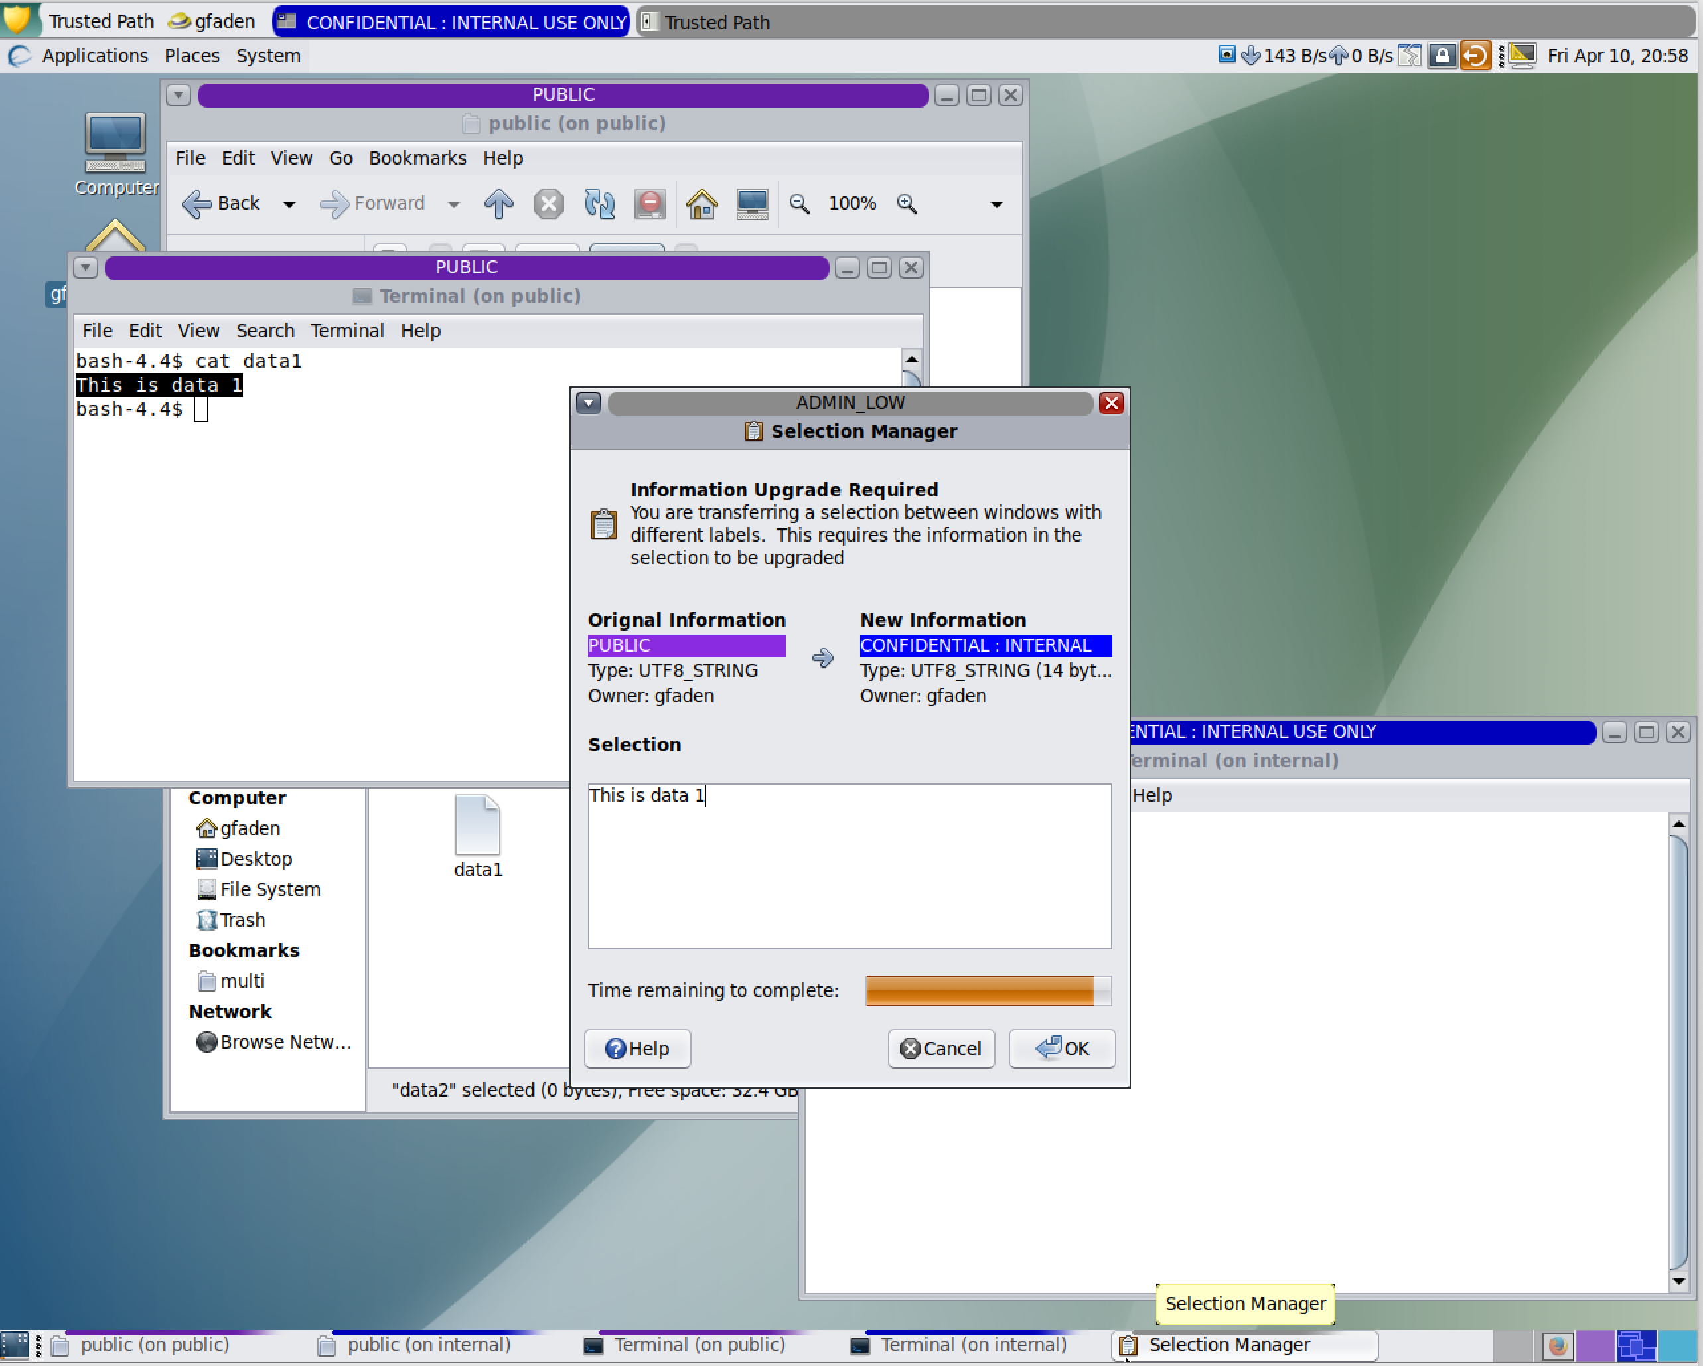Image resolution: width=1703 pixels, height=1366 pixels.
Task: Open Search menu in public terminal
Action: tap(265, 331)
